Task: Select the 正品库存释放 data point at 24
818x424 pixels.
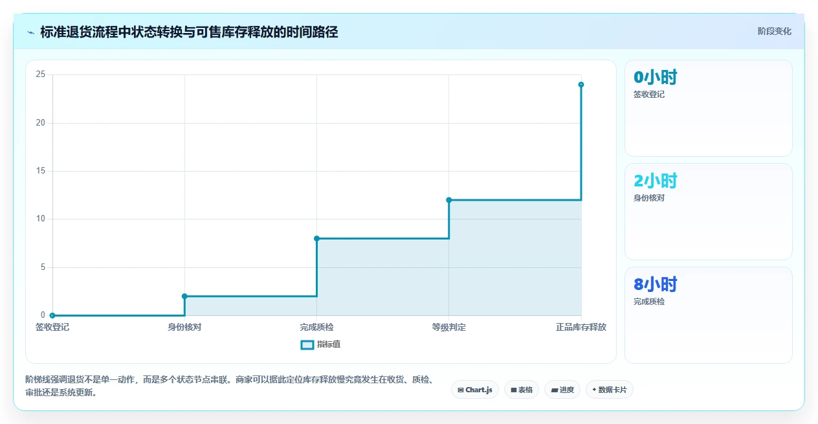Action: [x=581, y=84]
